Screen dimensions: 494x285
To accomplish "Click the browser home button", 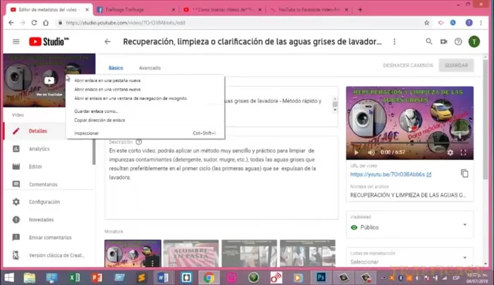I will pos(46,23).
